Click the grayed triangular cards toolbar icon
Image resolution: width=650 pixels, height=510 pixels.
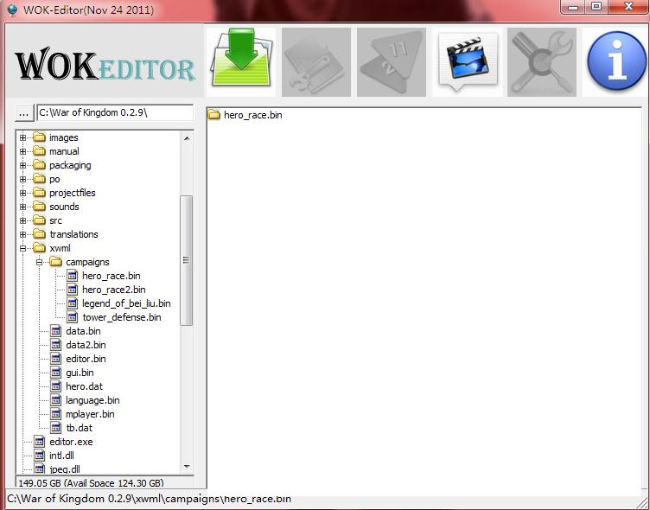point(392,62)
